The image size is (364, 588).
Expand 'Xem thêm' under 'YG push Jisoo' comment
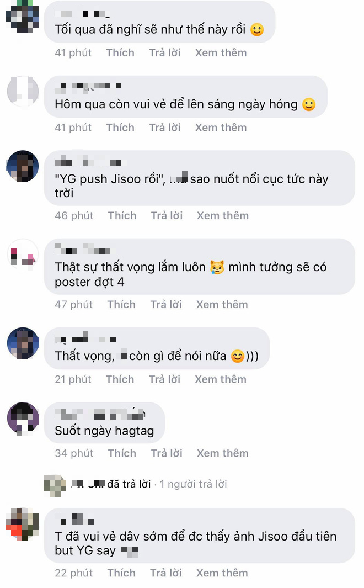[223, 216]
